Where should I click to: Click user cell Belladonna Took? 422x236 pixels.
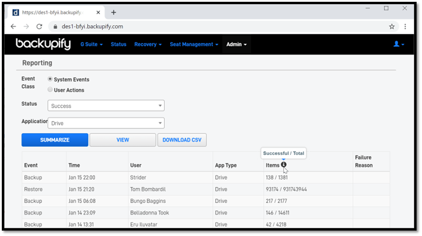click(149, 213)
